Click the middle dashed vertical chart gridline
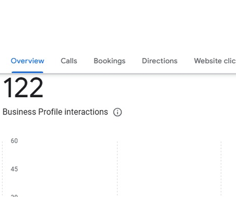236x197 pixels. [117, 169]
